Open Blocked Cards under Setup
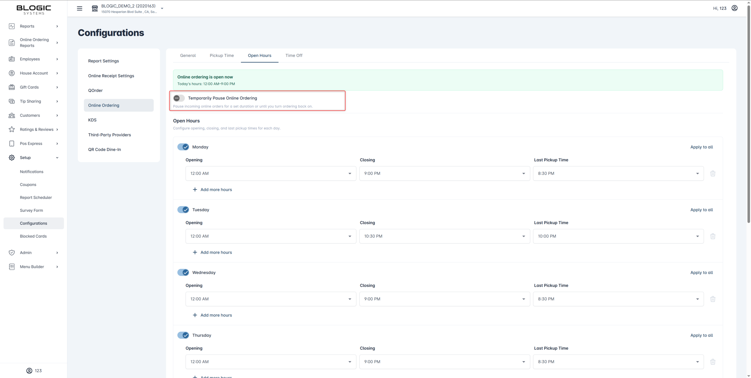751x378 pixels. (33, 236)
